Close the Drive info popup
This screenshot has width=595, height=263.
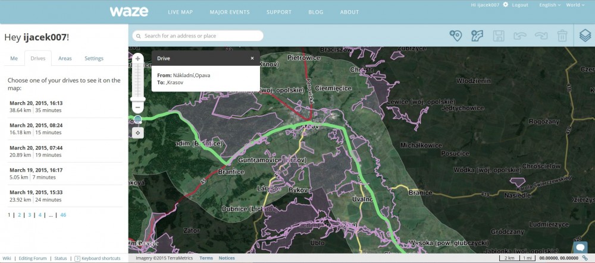252,58
